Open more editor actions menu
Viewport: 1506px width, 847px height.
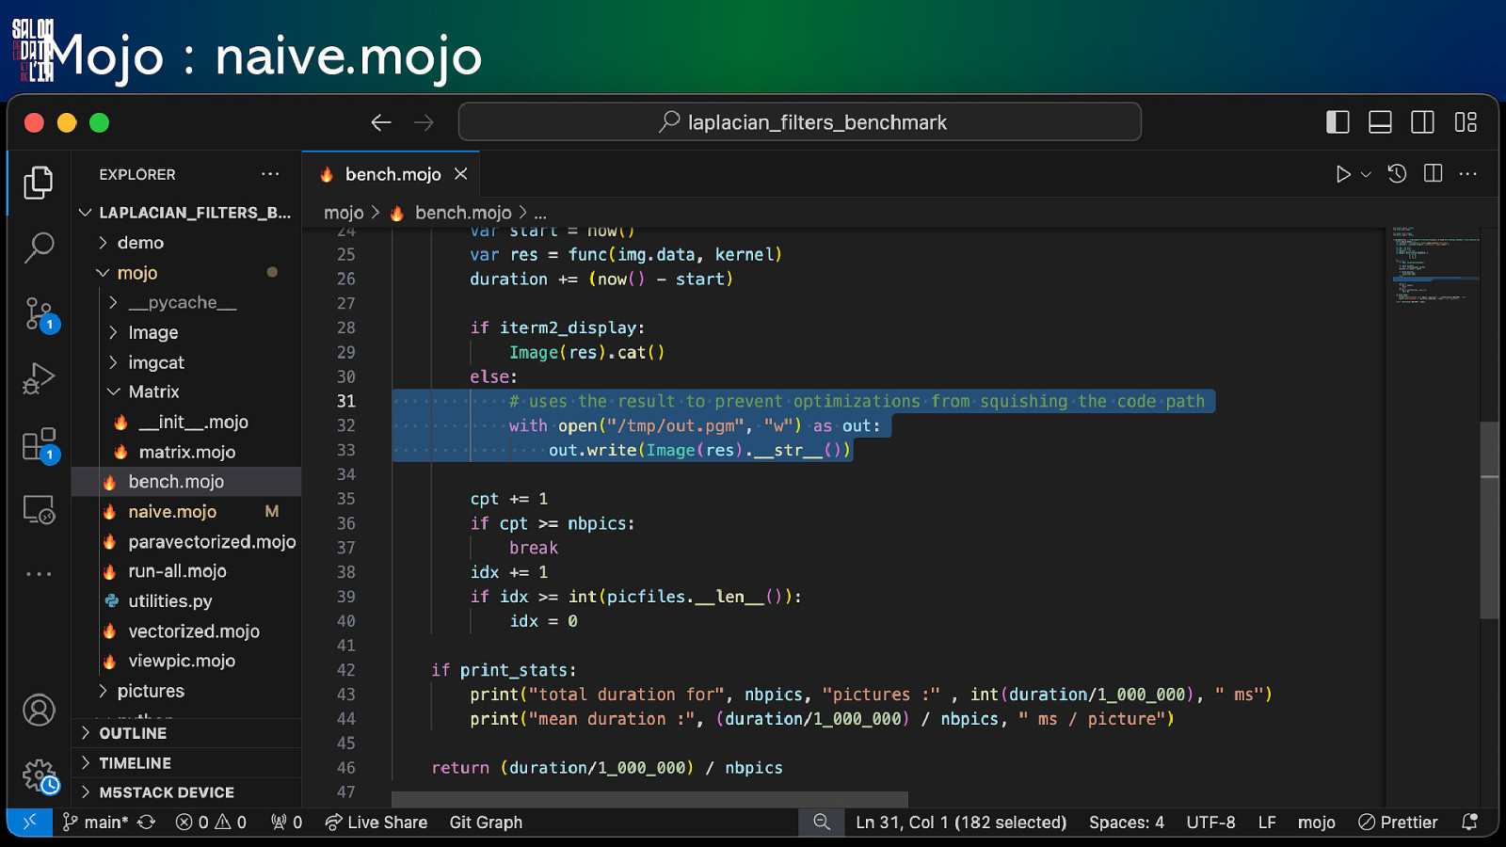point(1467,174)
